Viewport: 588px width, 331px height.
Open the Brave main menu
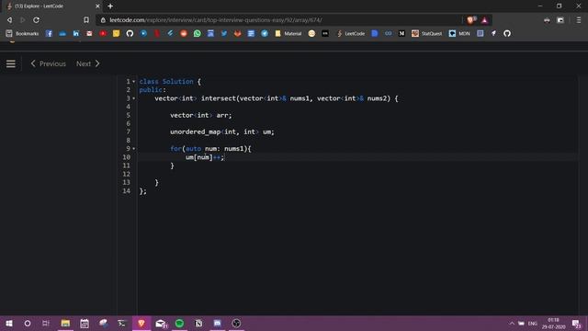tap(579, 20)
